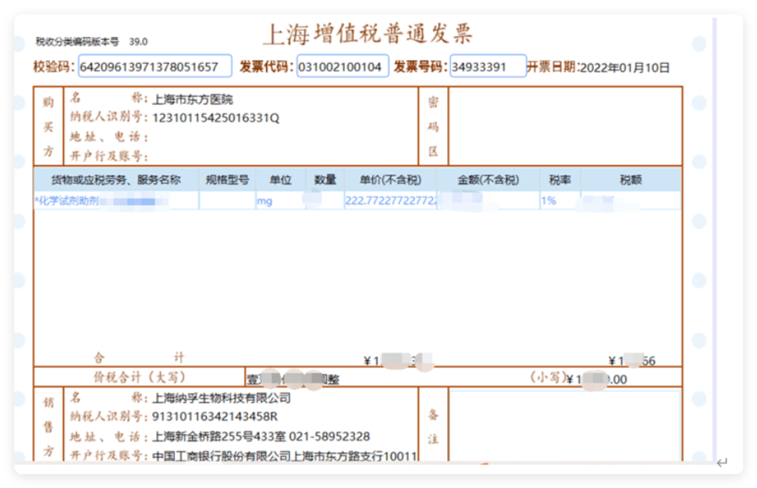Click the 税率 column header
This screenshot has width=757, height=488.
[559, 180]
